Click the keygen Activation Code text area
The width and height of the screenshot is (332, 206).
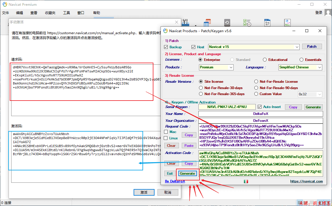point(261,163)
